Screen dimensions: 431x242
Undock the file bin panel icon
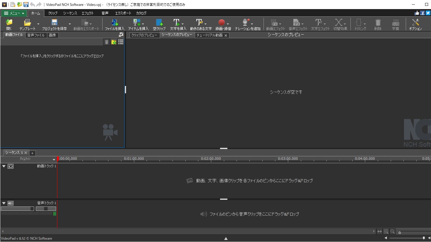coord(121,35)
